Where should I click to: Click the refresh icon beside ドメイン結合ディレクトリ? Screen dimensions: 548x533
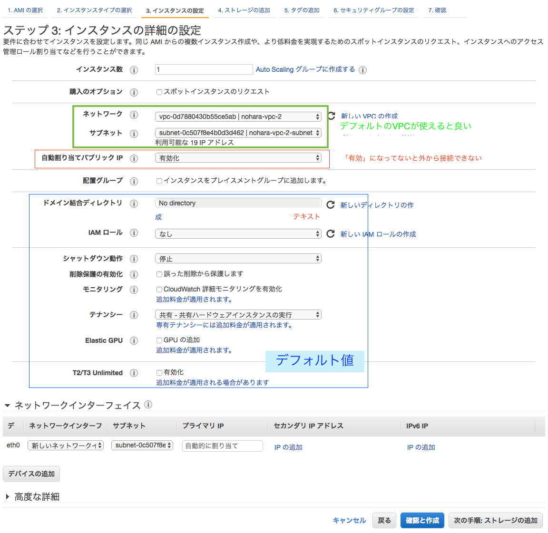(x=330, y=205)
